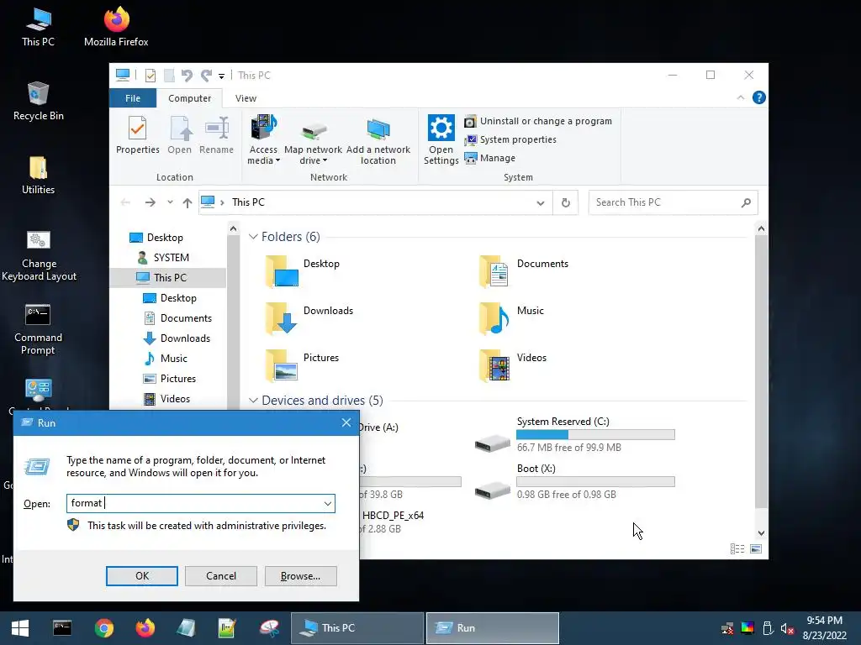Open Change Keyboard Layout desktop shortcut

(x=39, y=255)
